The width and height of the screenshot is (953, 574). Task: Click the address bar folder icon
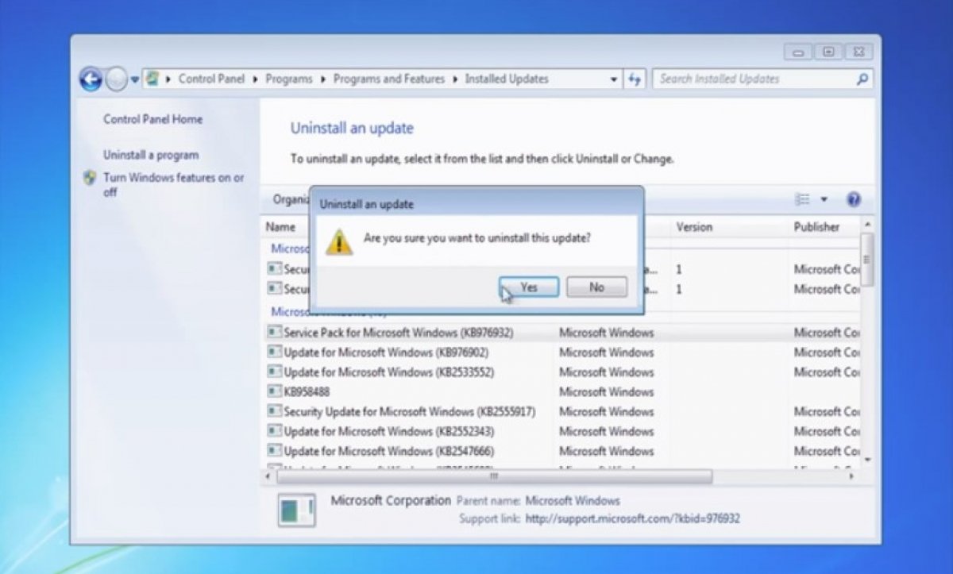coord(152,79)
